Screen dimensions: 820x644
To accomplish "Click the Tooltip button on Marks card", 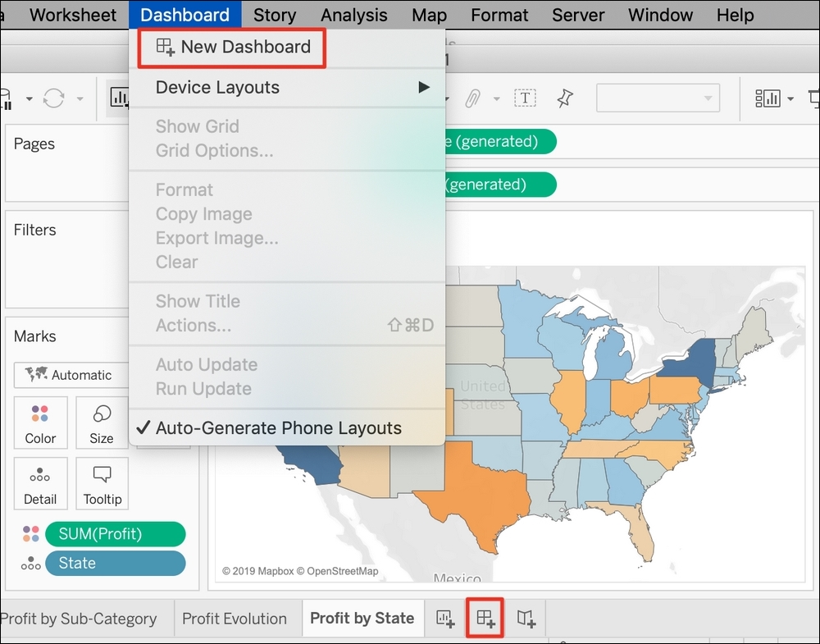I will point(102,483).
